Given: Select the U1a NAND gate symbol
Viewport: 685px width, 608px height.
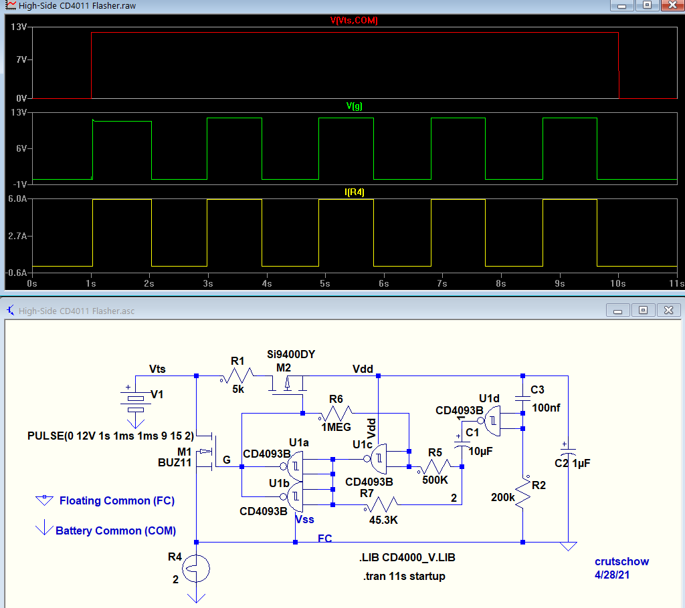Looking at the screenshot, I should [x=292, y=466].
